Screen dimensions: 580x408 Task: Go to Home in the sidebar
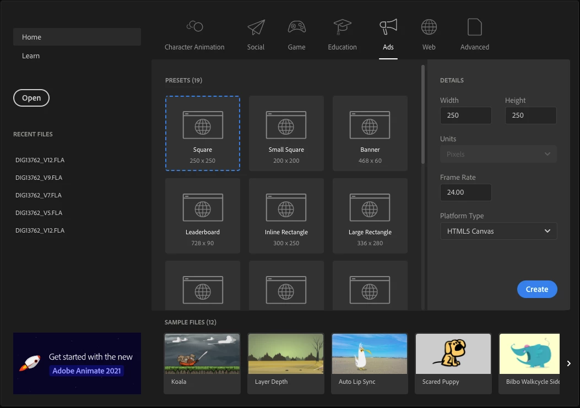pyautogui.click(x=77, y=37)
